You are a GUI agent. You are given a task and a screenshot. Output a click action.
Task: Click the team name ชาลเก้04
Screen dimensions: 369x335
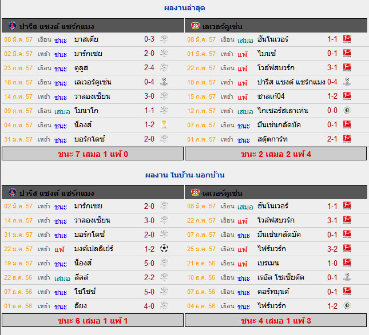tap(271, 96)
